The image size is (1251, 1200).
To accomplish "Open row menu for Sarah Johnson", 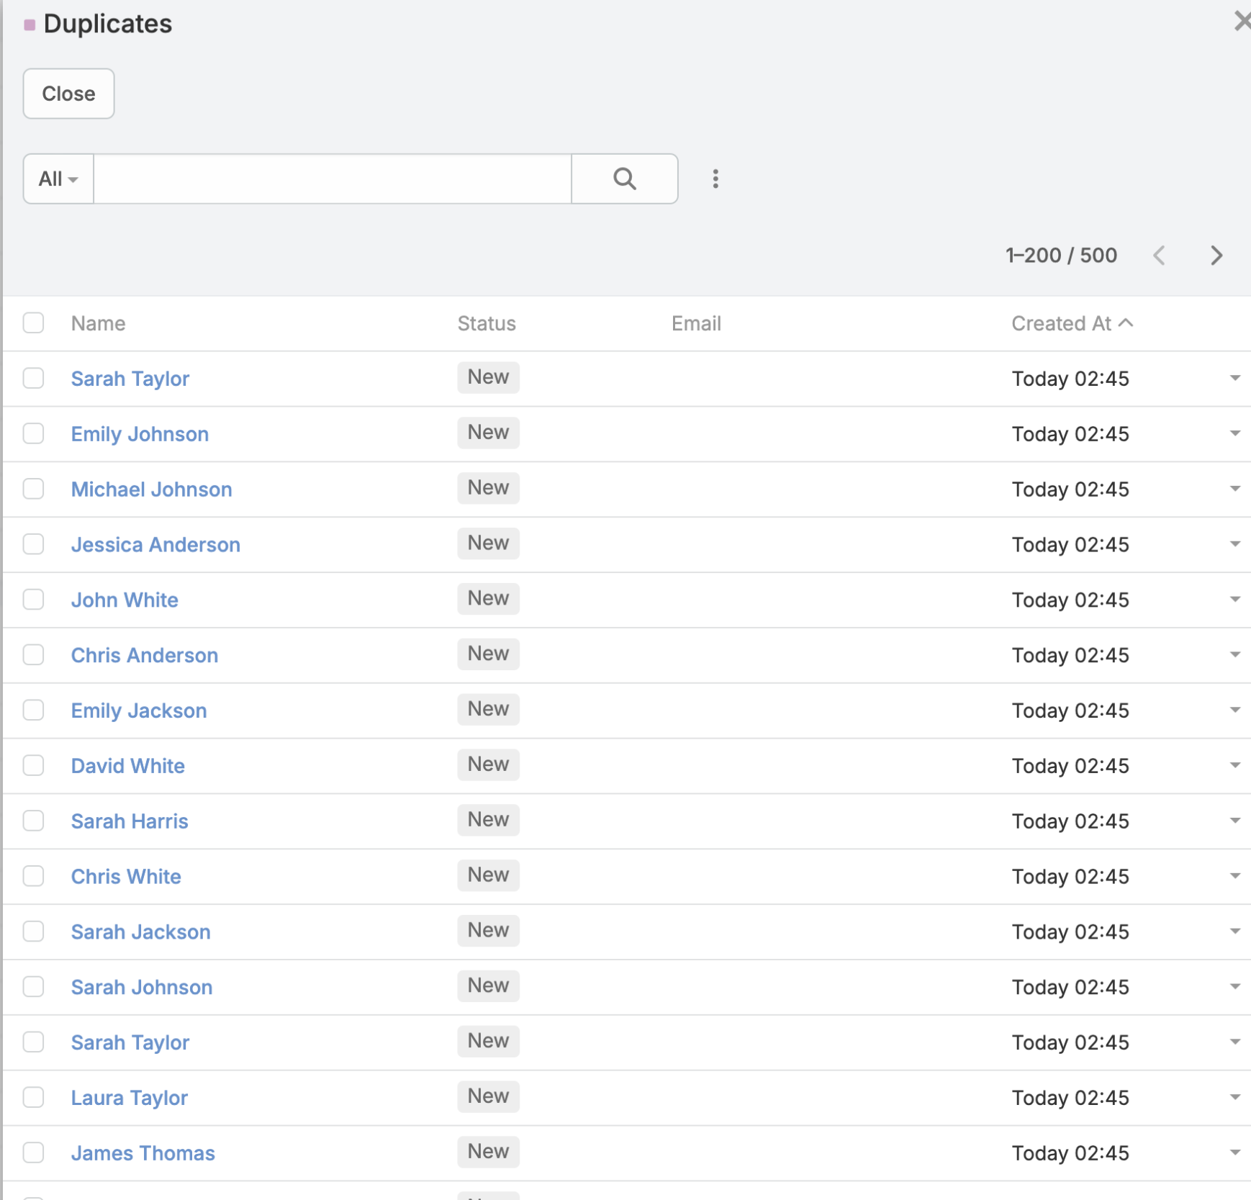I will [x=1234, y=987].
